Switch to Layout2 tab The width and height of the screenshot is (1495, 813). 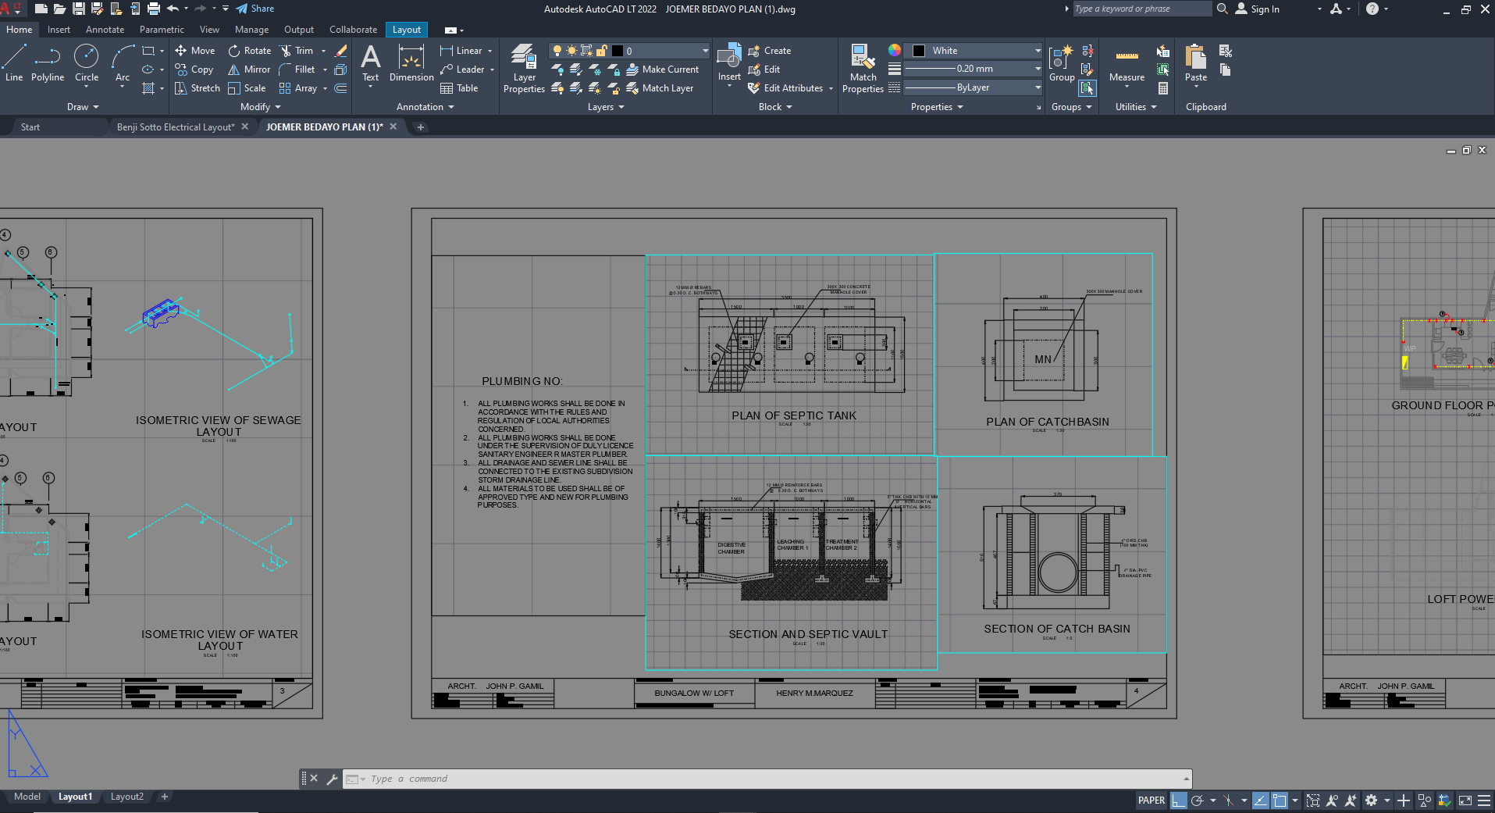pyautogui.click(x=127, y=797)
